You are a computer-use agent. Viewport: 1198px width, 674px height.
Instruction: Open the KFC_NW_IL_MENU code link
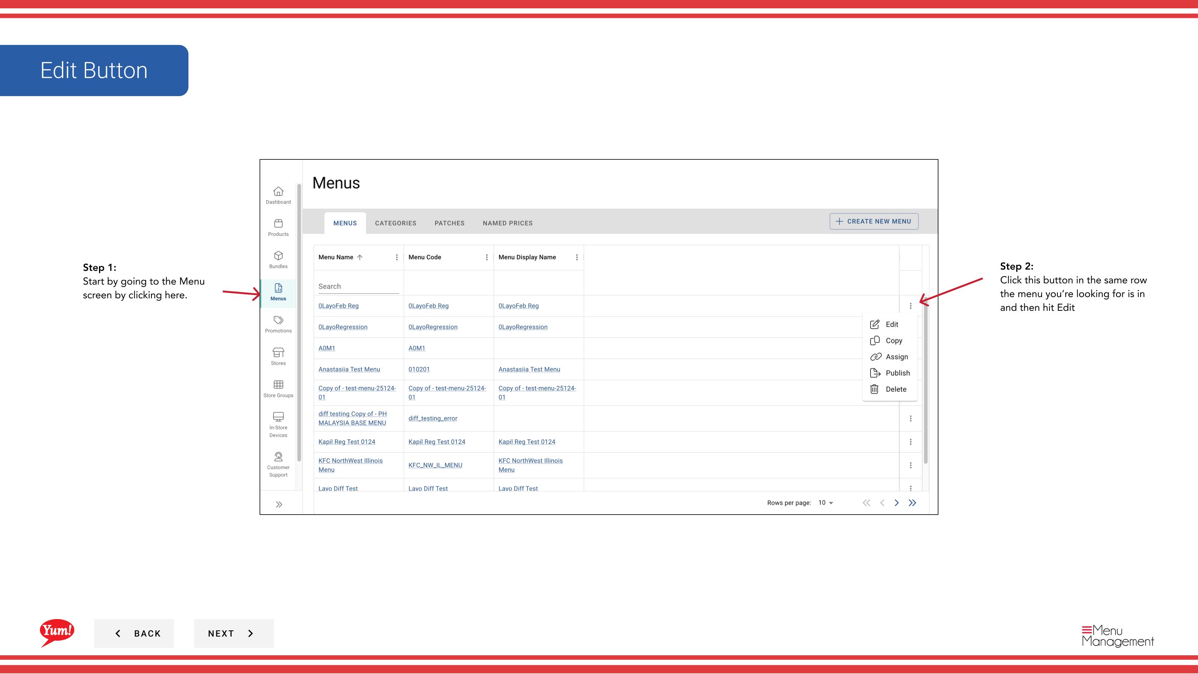[435, 465]
